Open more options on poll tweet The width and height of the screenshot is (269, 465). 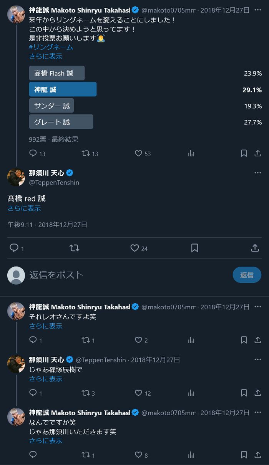tap(257, 10)
